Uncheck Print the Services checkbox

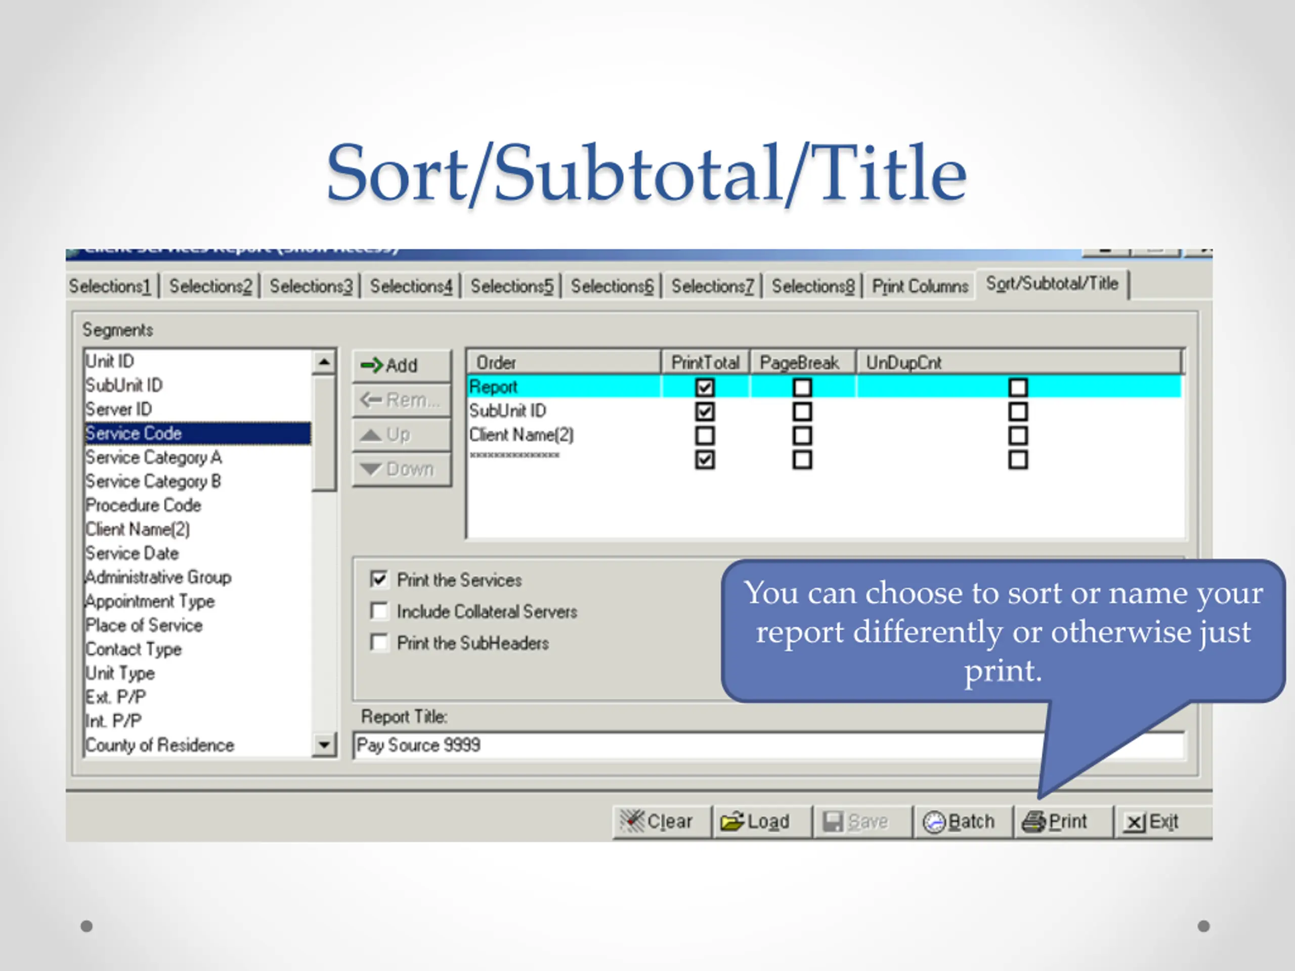click(379, 580)
